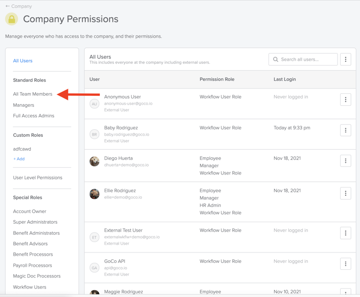Click the search magnifier icon

pyautogui.click(x=276, y=59)
